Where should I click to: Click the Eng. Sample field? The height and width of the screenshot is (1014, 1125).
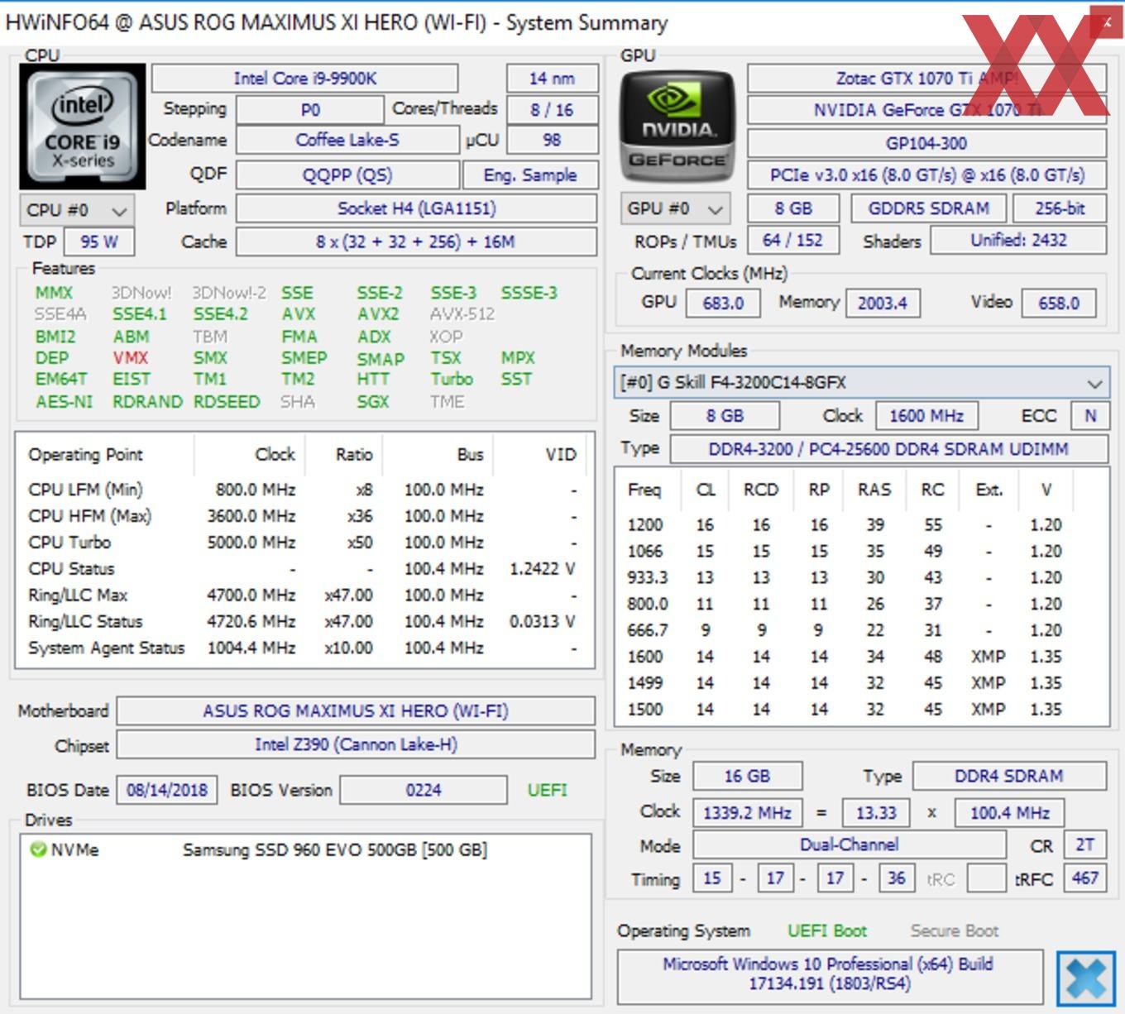tap(530, 175)
